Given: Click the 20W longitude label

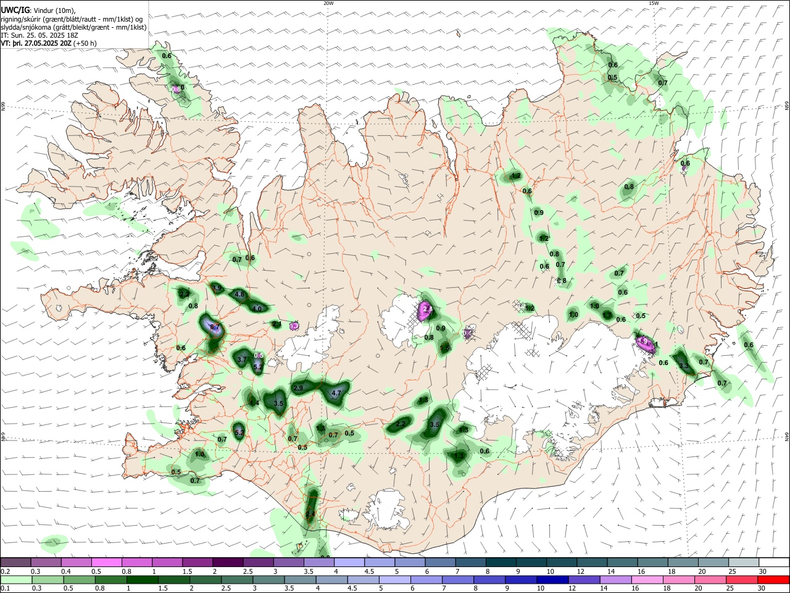Looking at the screenshot, I should 328,3.
